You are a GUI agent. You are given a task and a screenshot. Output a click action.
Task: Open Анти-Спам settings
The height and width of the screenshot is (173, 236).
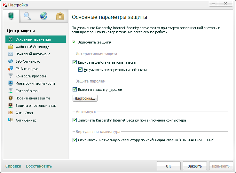tap(35, 113)
